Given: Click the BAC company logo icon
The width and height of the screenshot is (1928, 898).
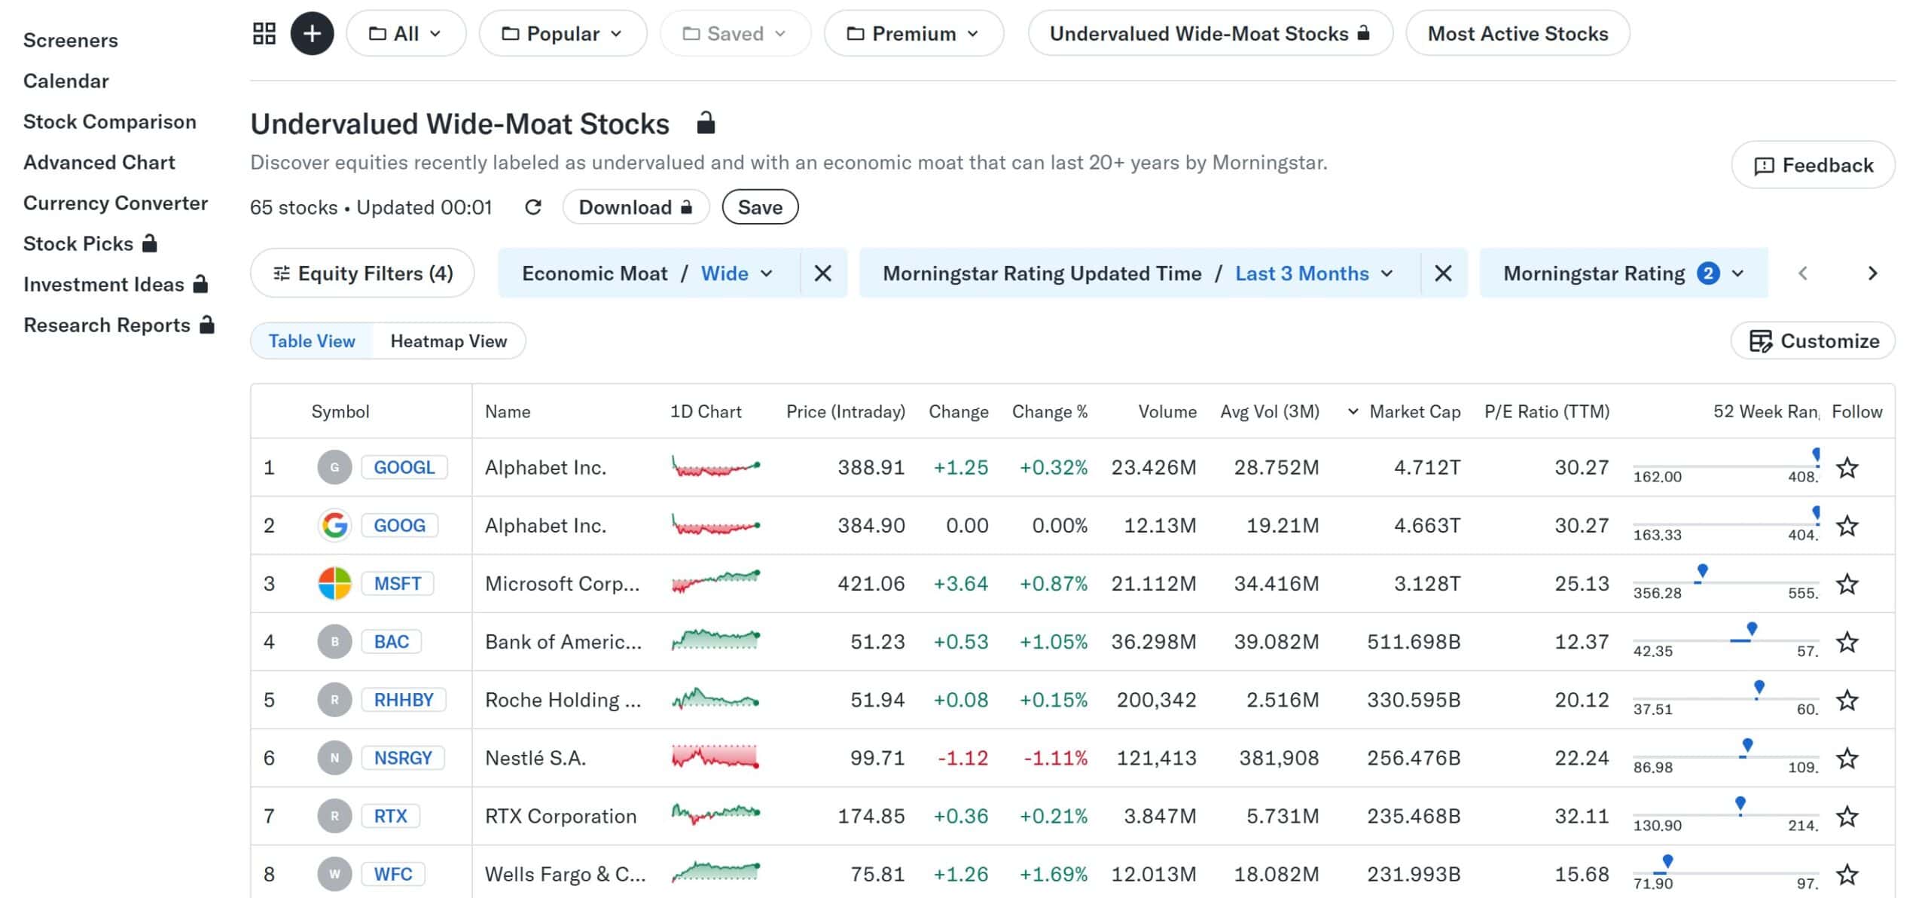Looking at the screenshot, I should click(334, 642).
